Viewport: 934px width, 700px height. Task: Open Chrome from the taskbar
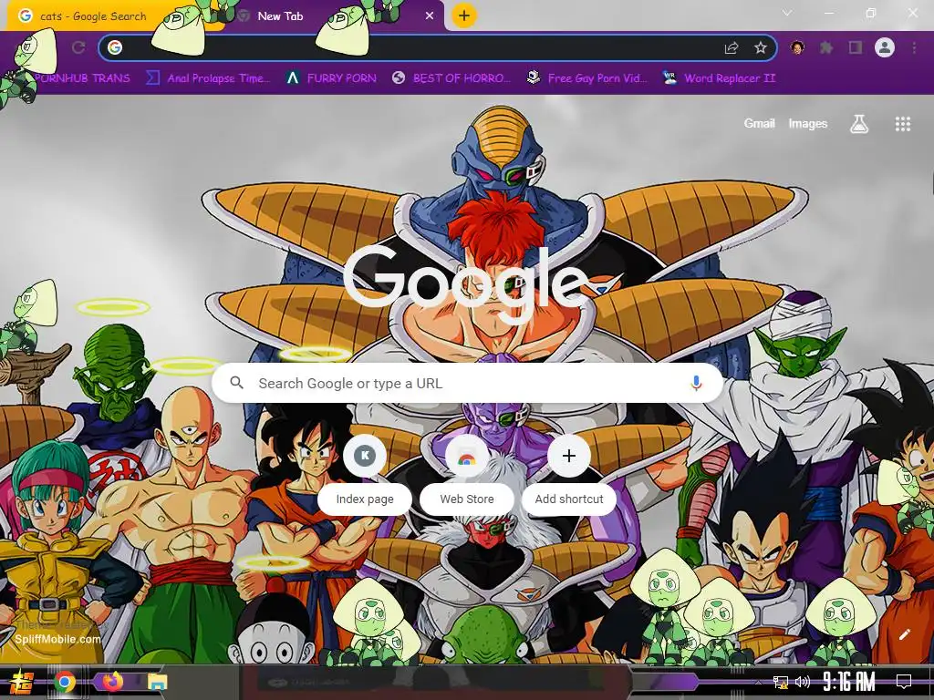[65, 682]
